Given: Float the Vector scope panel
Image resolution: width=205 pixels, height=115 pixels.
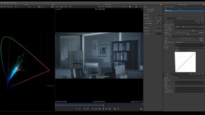Looking at the screenshot, I should [x=53, y=4].
